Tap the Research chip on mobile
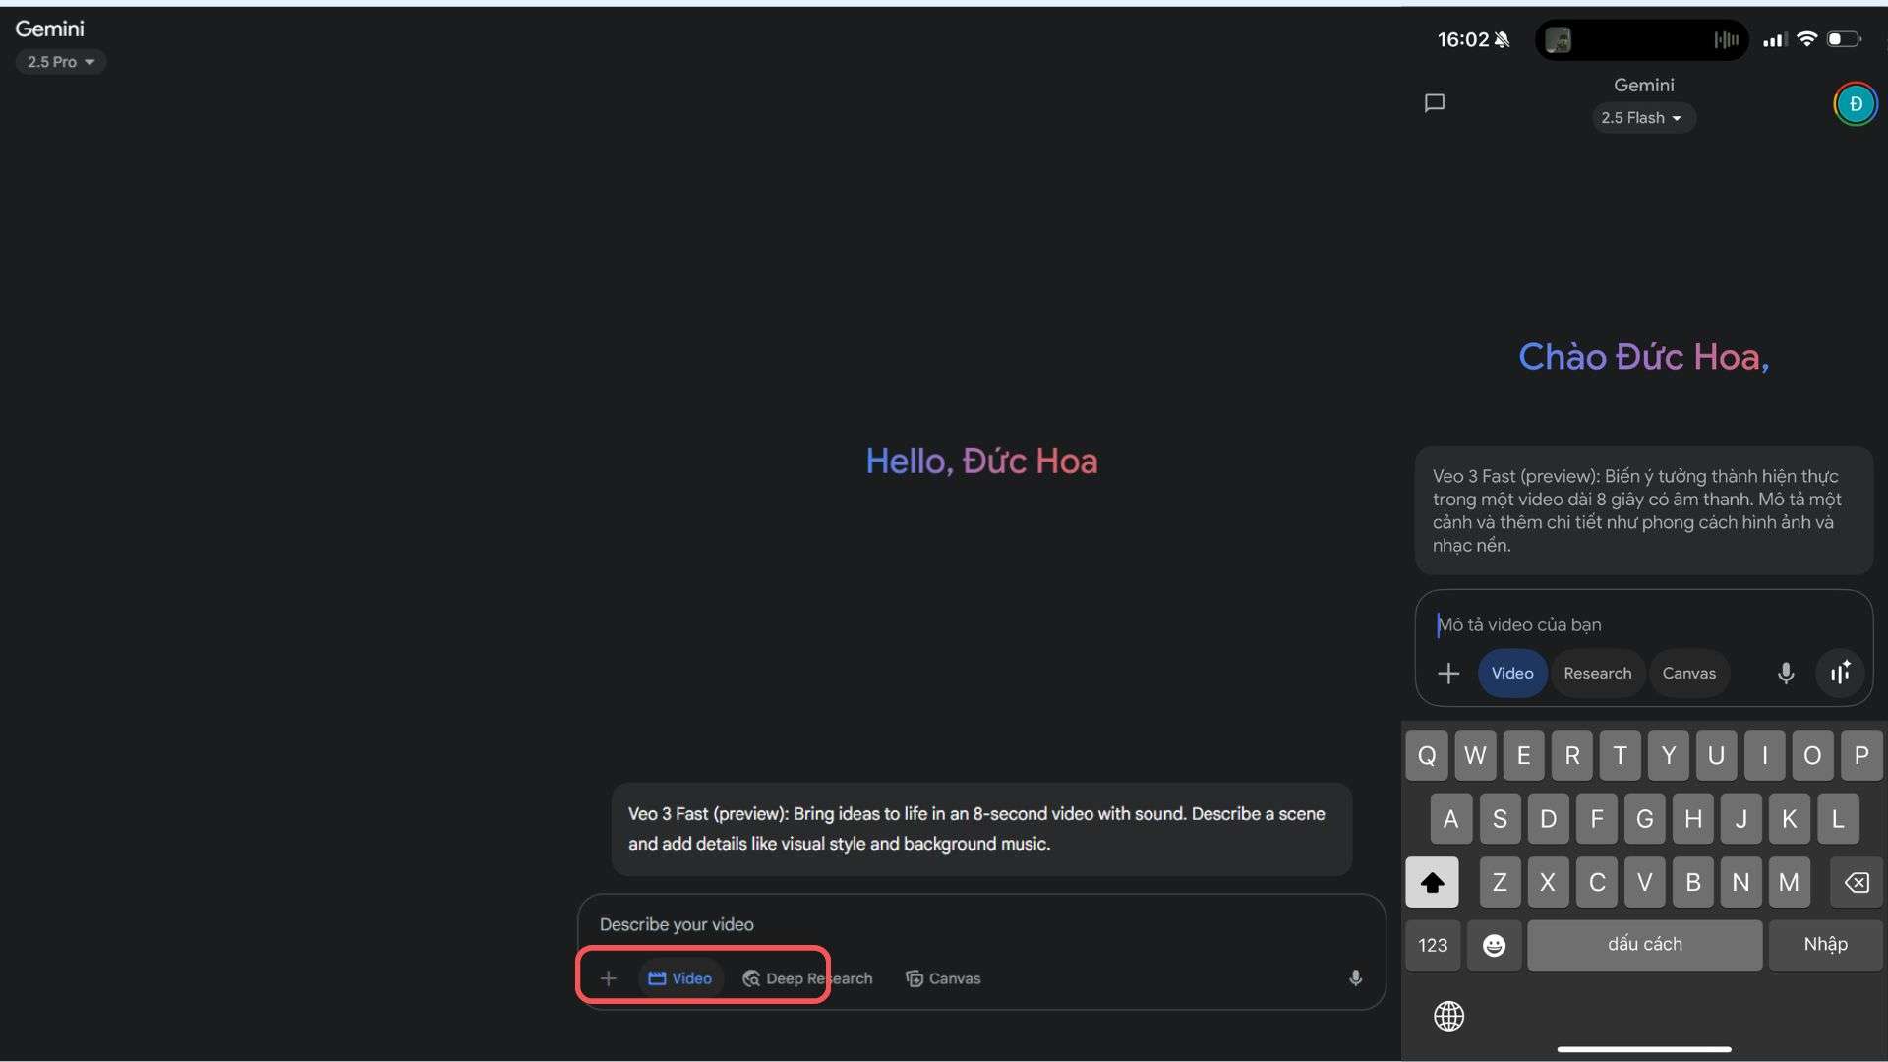Image resolution: width=1888 pixels, height=1062 pixels. 1597,674
